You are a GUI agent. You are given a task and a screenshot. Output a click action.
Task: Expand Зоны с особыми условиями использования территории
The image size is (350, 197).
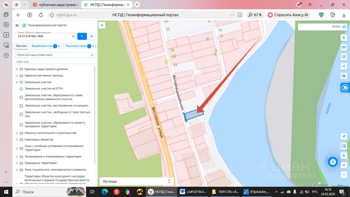click(x=17, y=148)
